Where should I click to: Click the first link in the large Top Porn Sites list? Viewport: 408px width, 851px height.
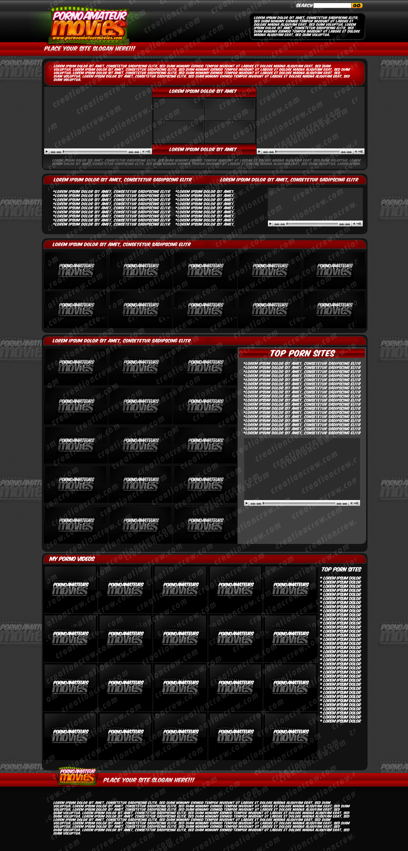tap(302, 364)
